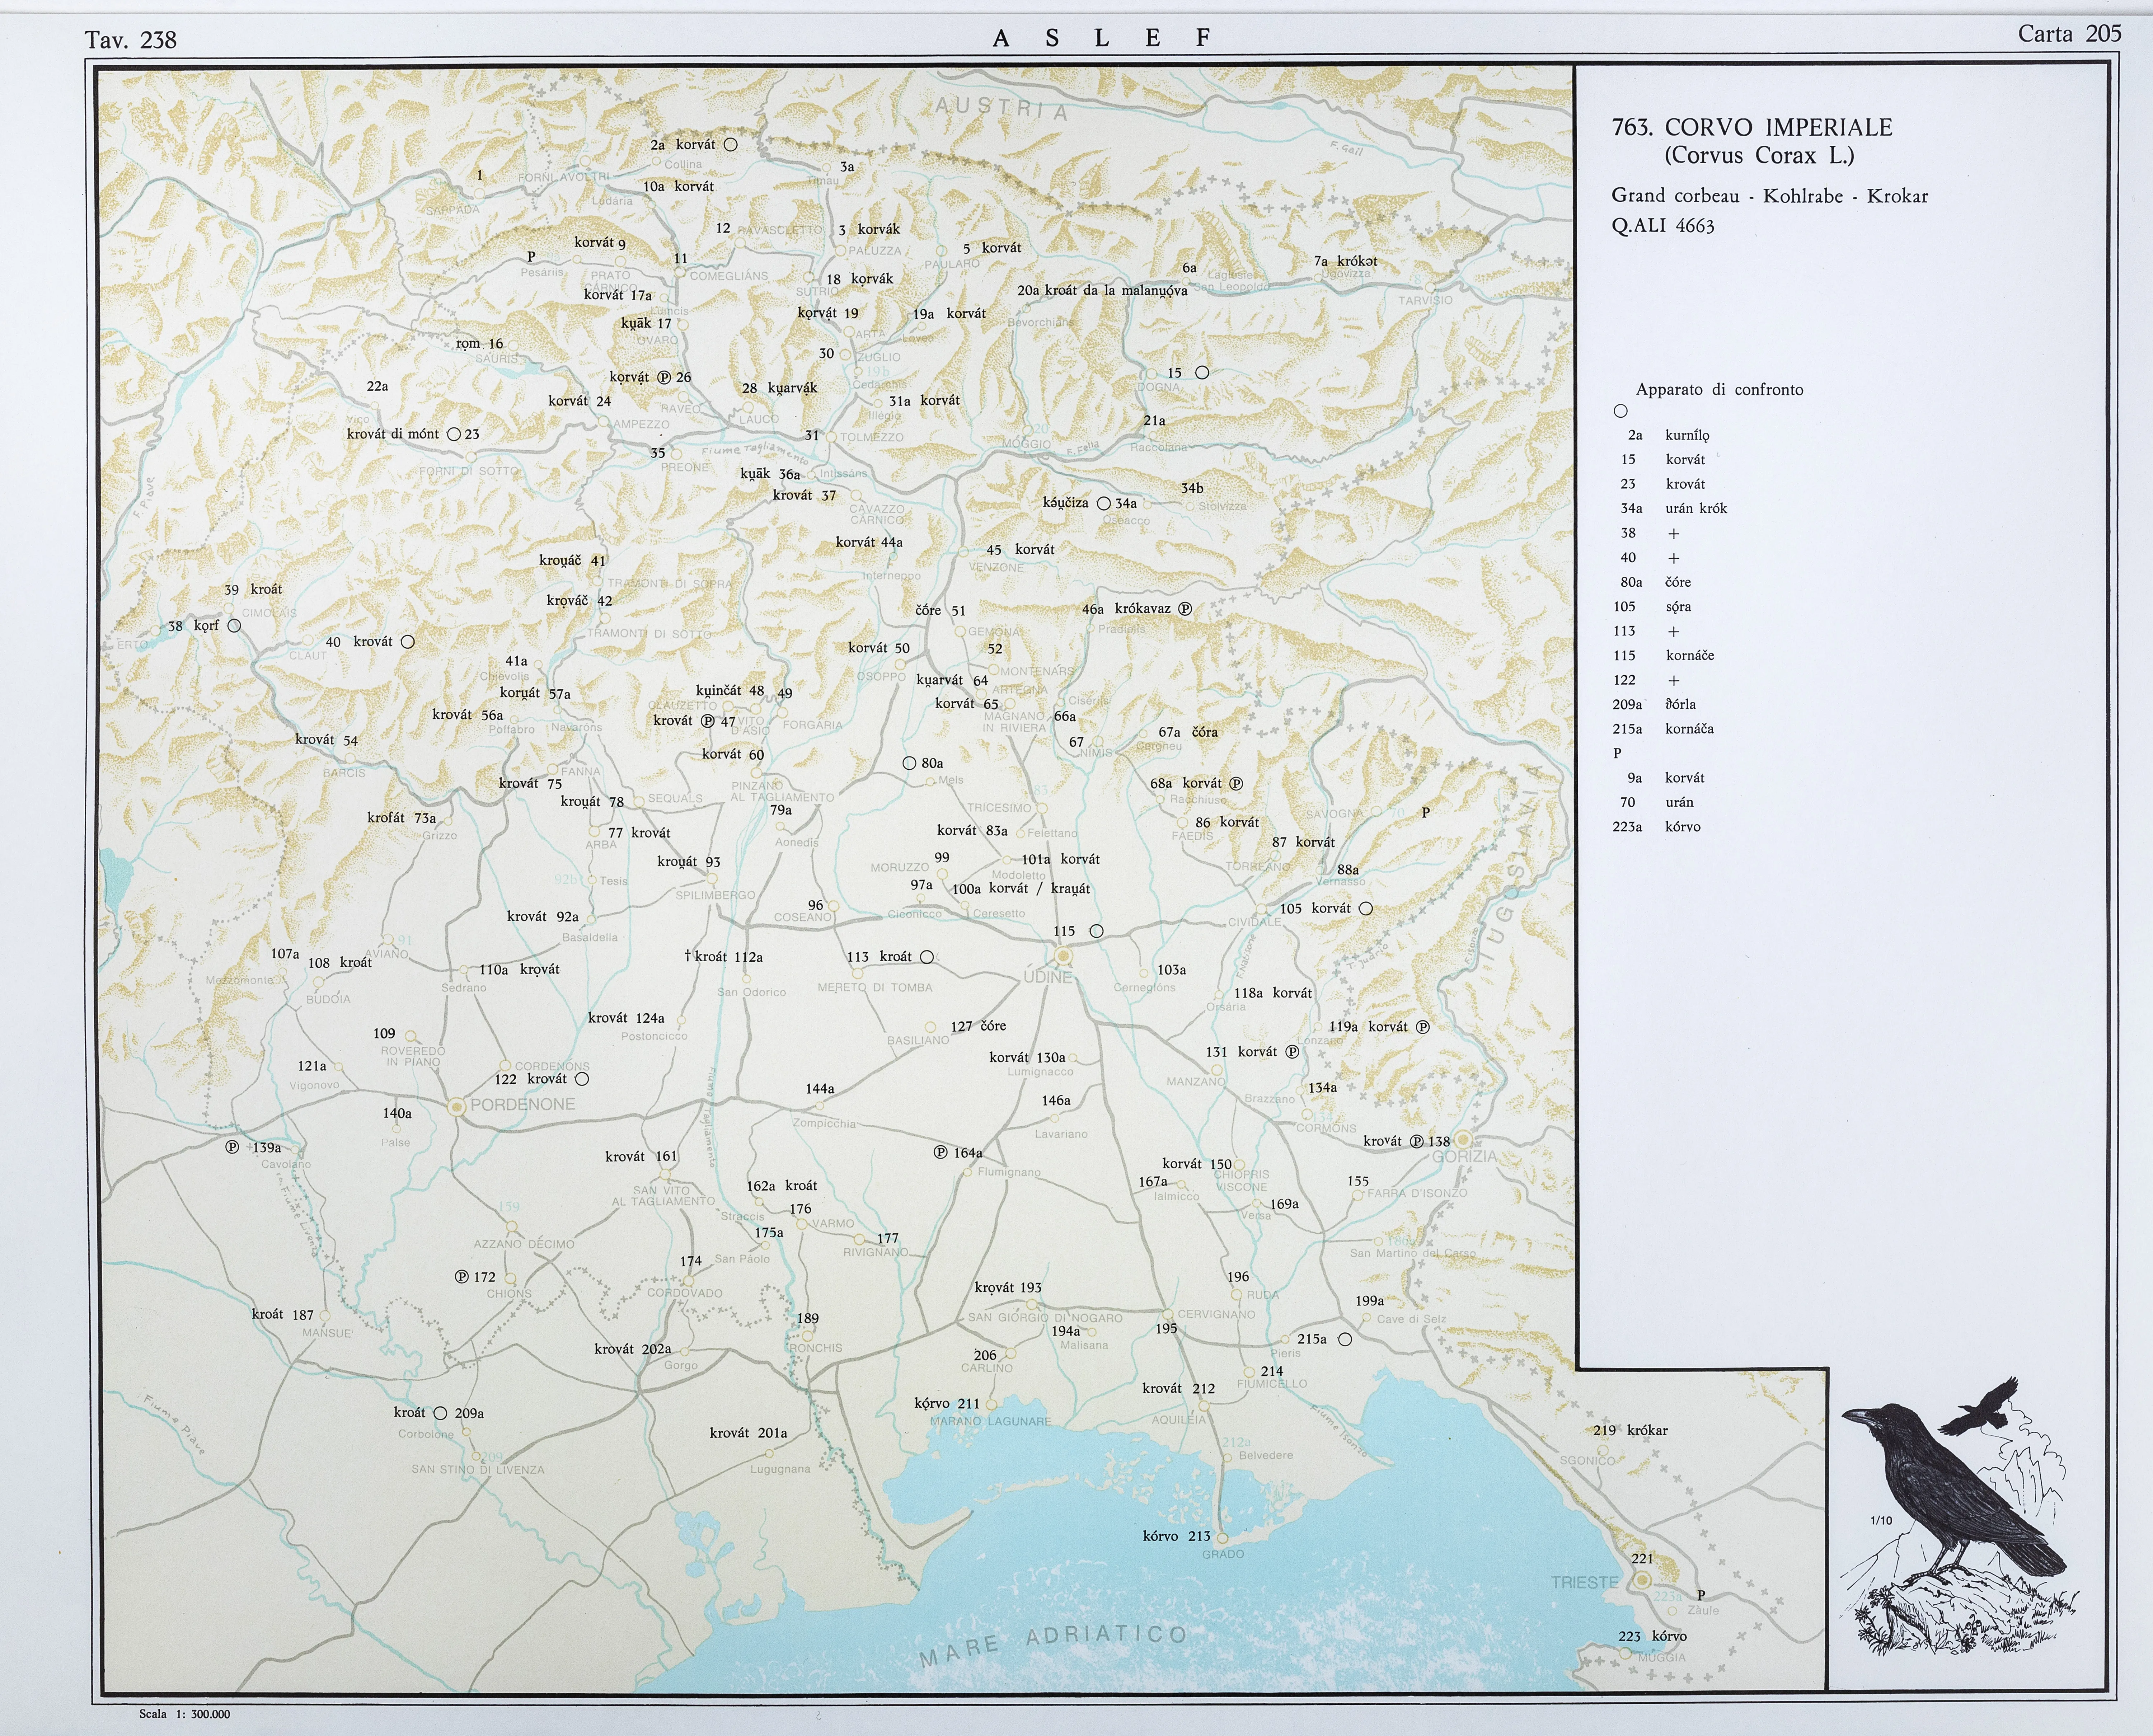Click the circle symbol beside 209a kroát
This screenshot has height=1736, width=2153.
[440, 1413]
